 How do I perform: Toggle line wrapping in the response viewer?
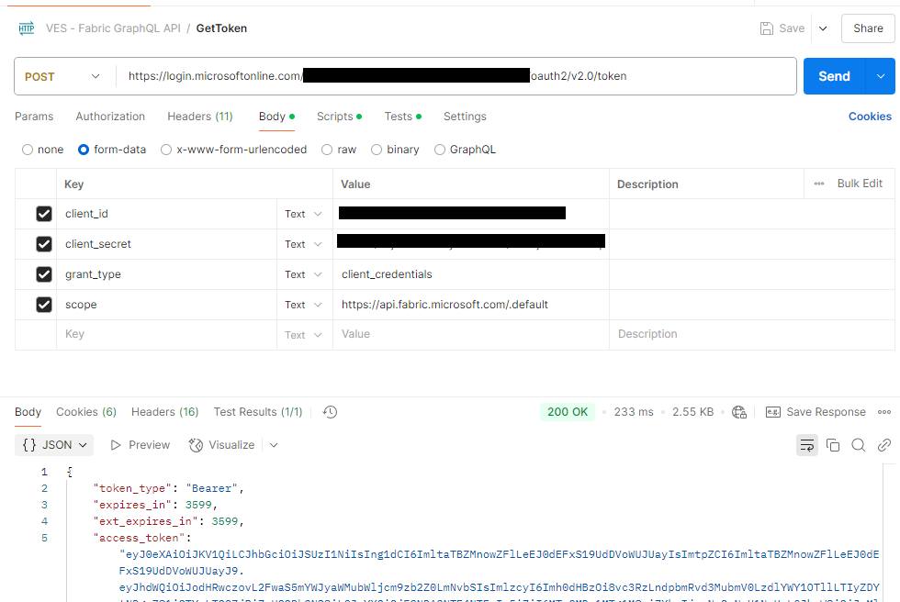pos(807,444)
